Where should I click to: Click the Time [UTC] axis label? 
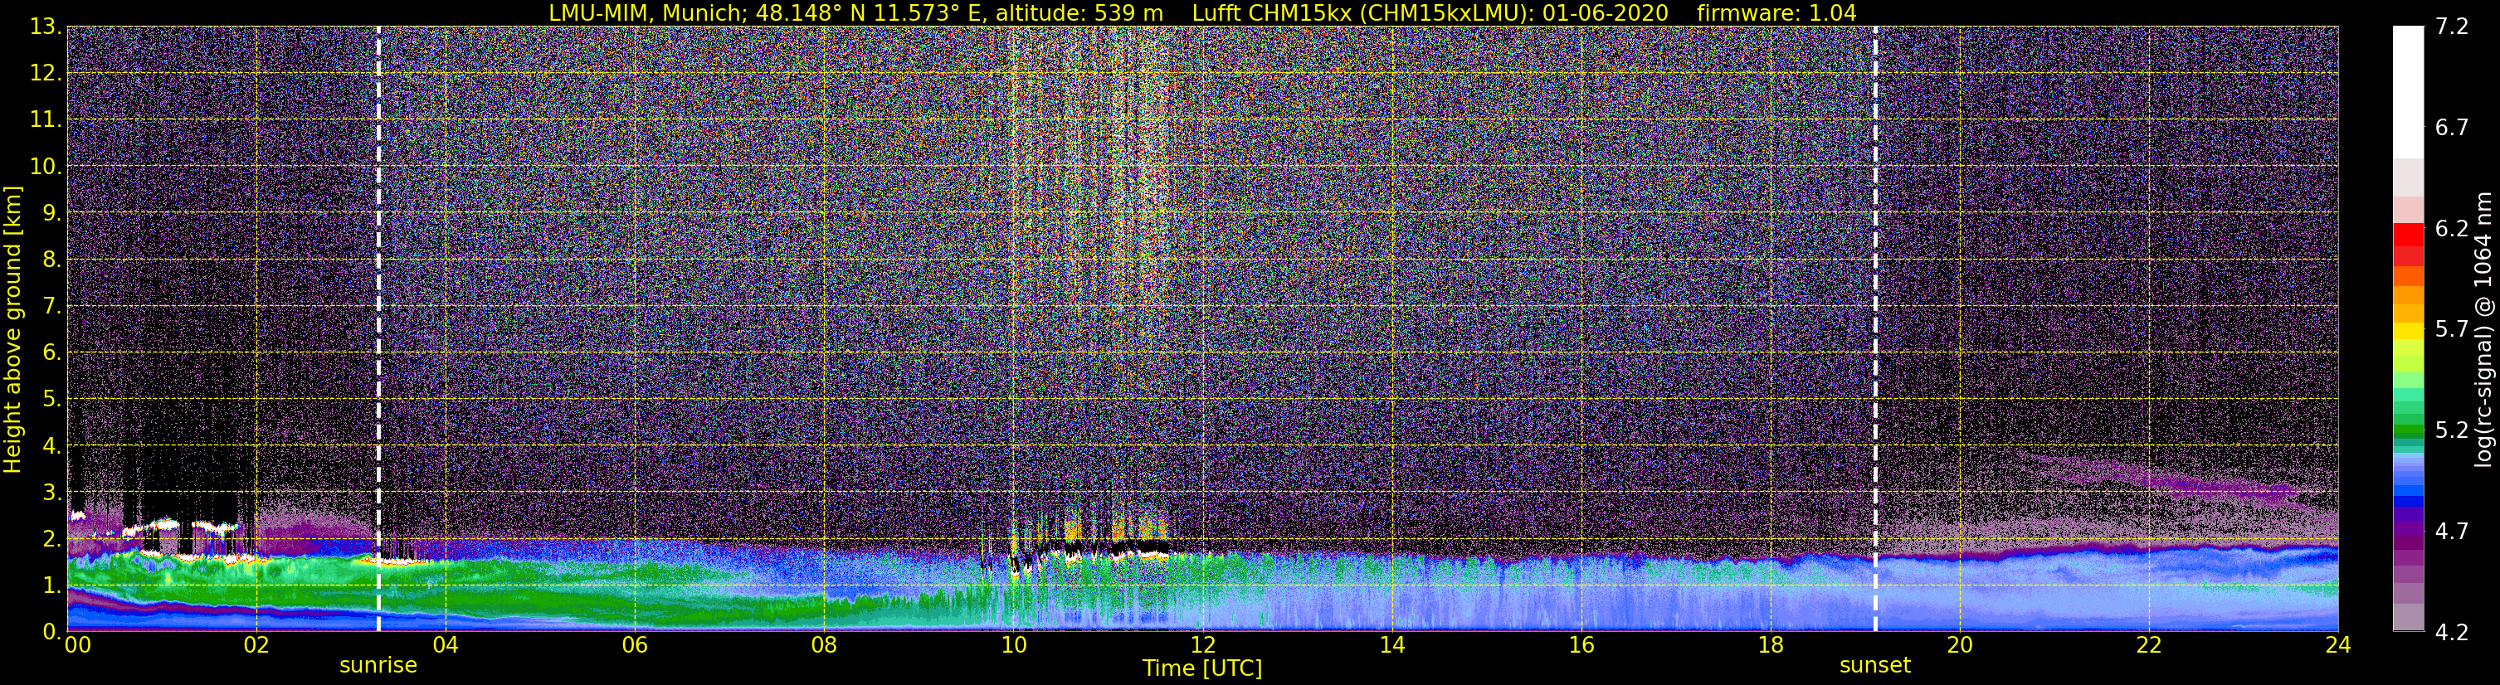point(1202,668)
